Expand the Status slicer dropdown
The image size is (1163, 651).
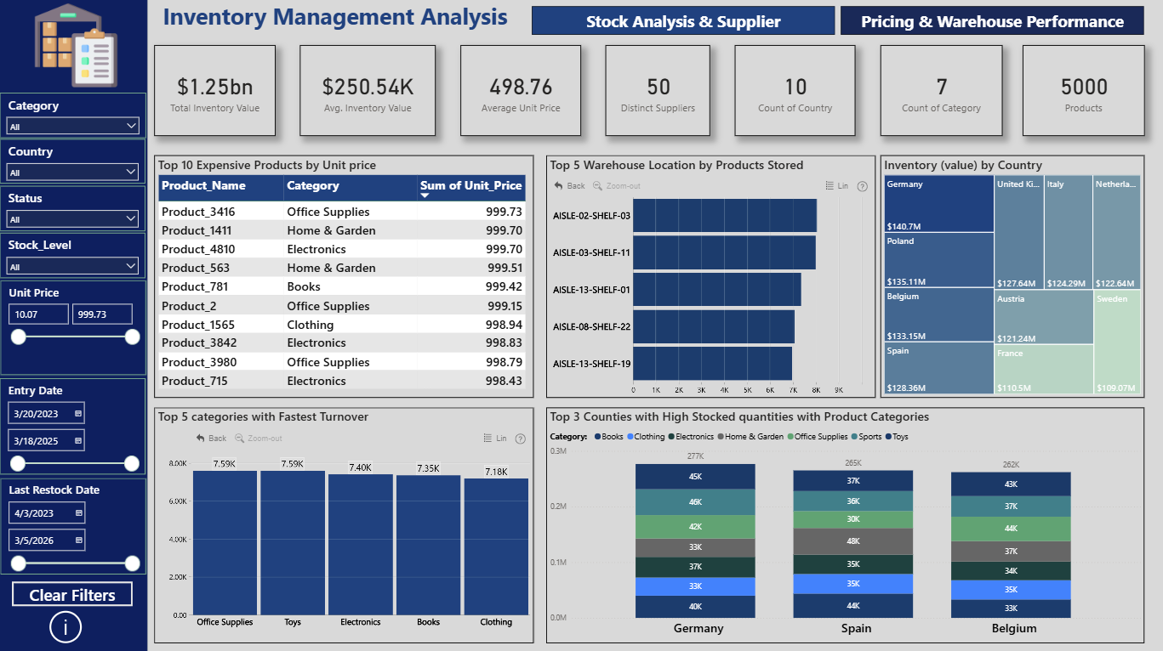[73, 218]
